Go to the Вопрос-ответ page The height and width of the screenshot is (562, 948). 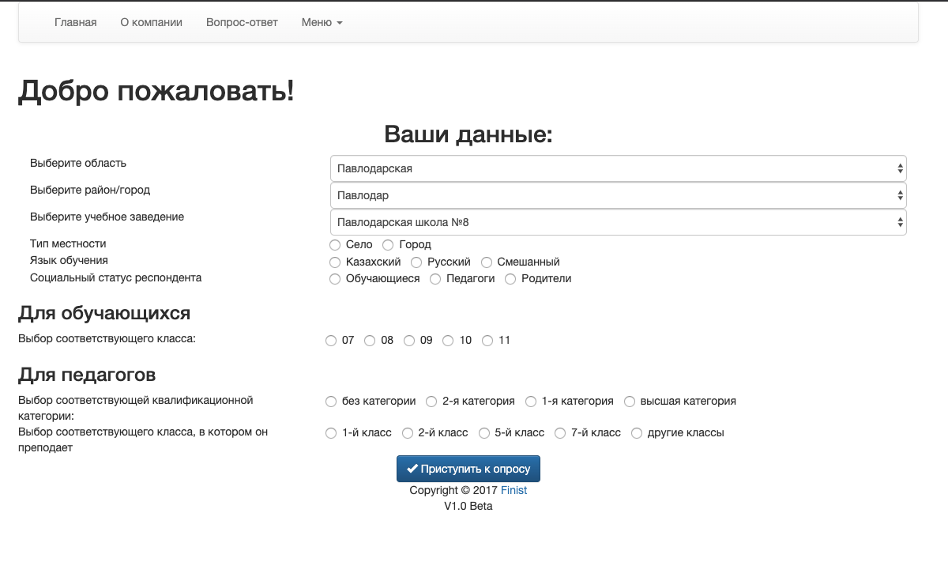[241, 22]
